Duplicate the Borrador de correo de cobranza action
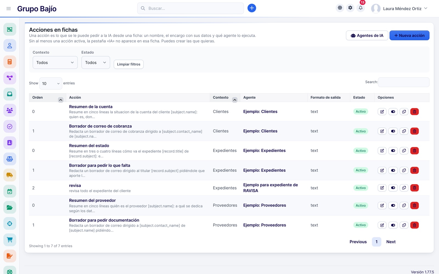Image resolution: width=439 pixels, height=274 pixels. pos(404,131)
